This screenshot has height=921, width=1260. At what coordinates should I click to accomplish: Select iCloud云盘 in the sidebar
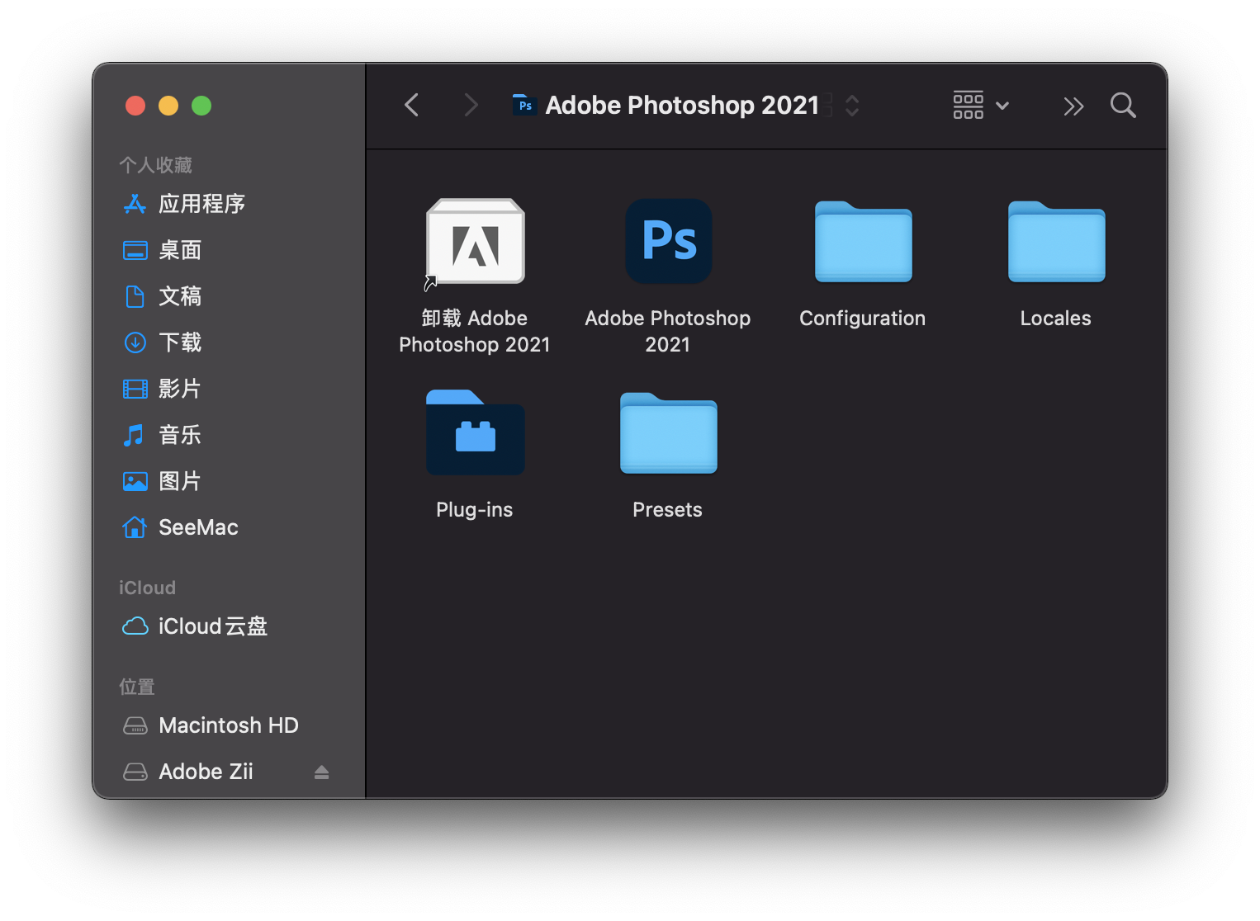(212, 626)
